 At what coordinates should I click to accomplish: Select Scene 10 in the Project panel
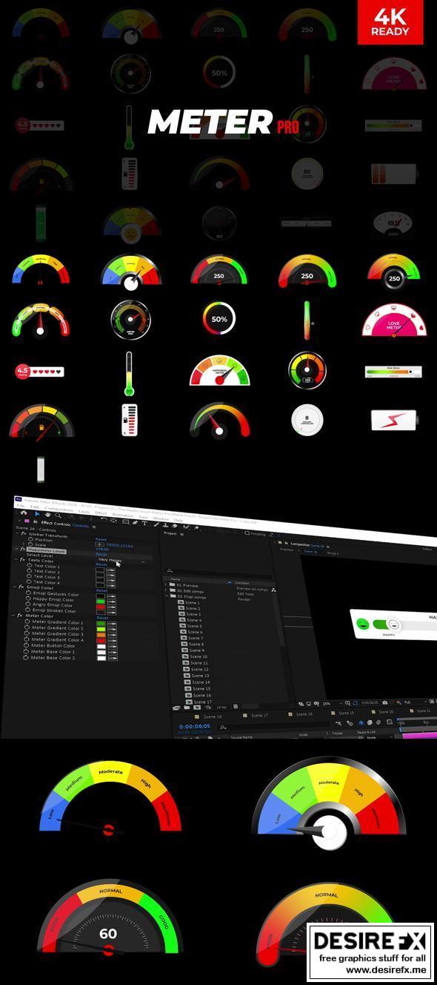198,657
